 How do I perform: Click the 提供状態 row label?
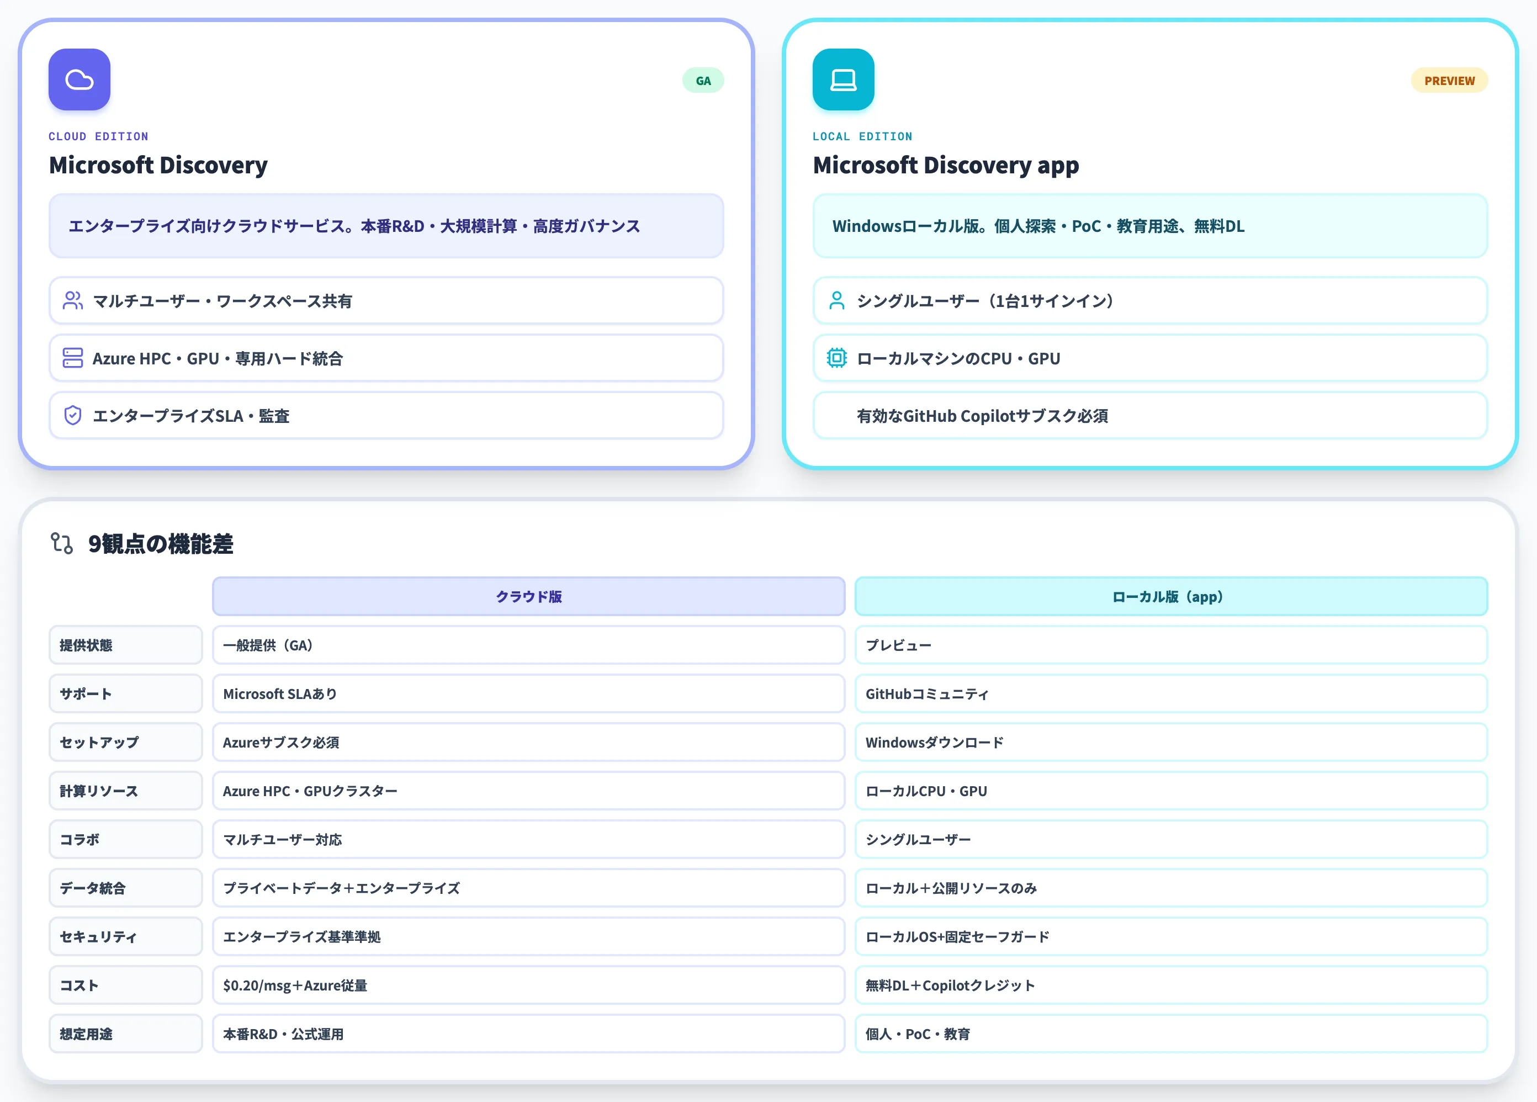tap(125, 644)
